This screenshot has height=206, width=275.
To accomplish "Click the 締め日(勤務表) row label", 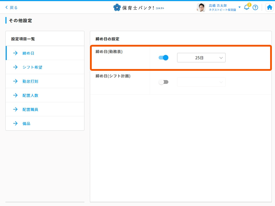I will [109, 51].
